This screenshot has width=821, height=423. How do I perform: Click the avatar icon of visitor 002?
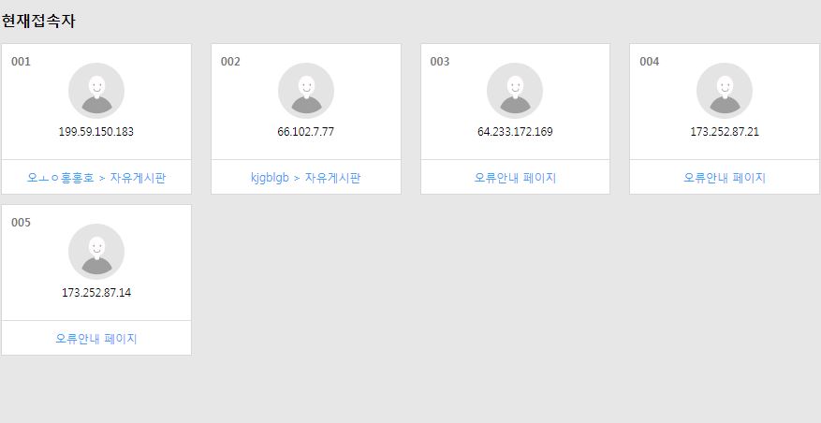coord(306,91)
